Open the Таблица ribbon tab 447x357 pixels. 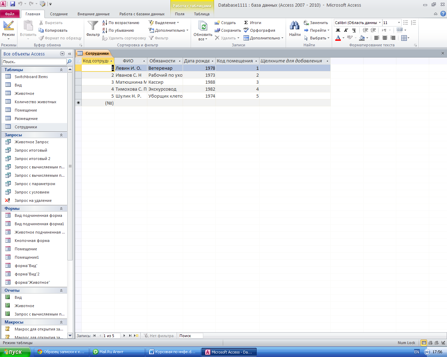(202, 14)
